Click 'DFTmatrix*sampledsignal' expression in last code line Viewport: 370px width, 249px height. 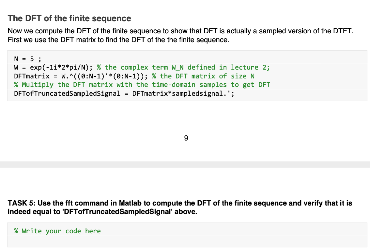177,93
